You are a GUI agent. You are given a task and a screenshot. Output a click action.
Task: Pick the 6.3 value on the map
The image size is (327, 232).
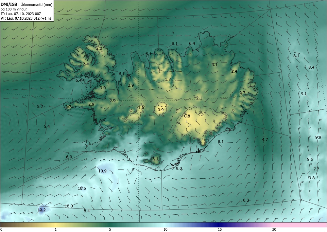pyautogui.click(x=246, y=200)
